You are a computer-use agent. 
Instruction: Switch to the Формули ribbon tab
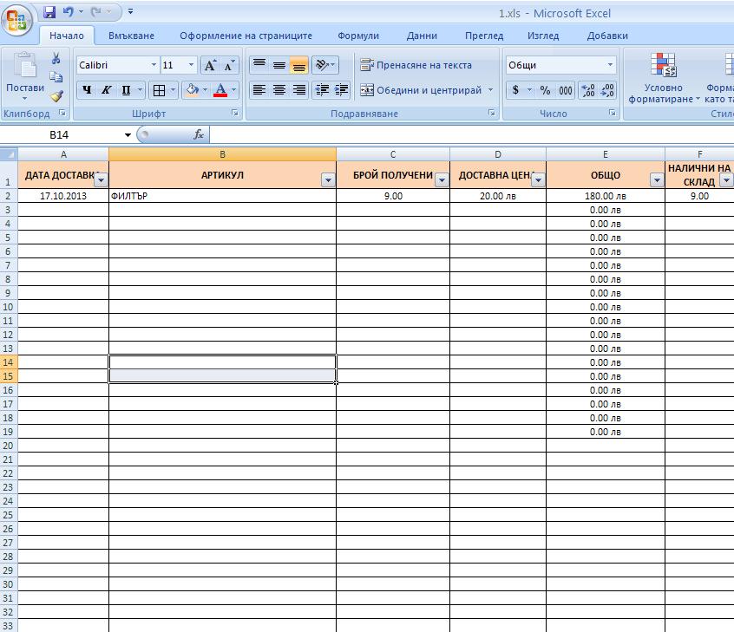[358, 36]
